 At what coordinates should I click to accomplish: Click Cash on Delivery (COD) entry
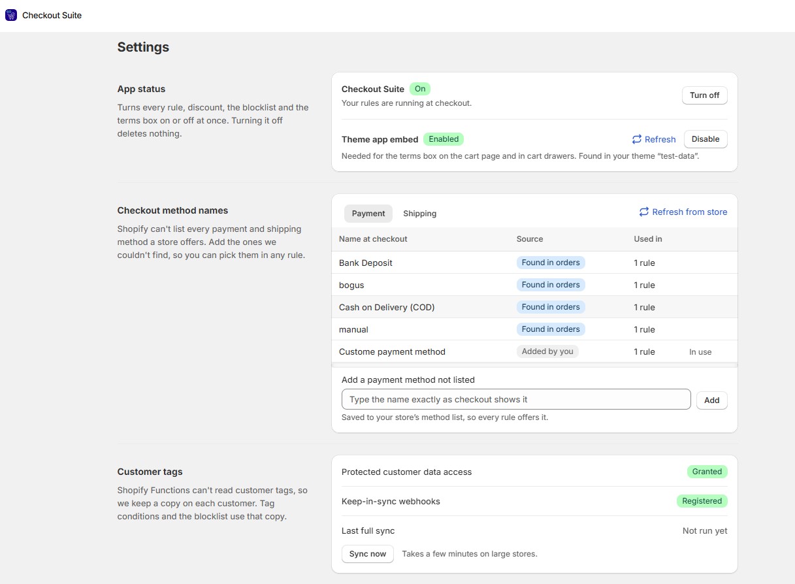[x=387, y=307]
